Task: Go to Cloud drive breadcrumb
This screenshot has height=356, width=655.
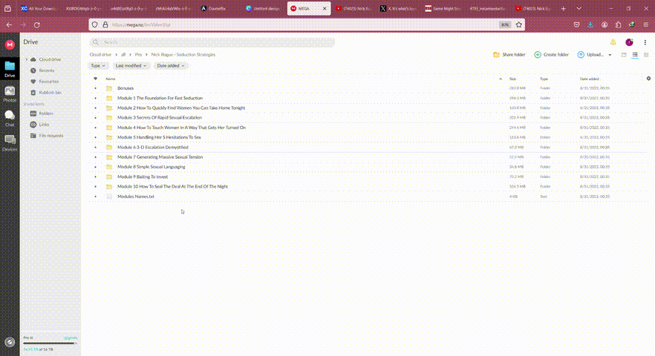Action: click(100, 55)
